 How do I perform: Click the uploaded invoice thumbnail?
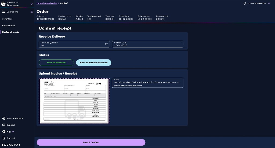click(74, 101)
